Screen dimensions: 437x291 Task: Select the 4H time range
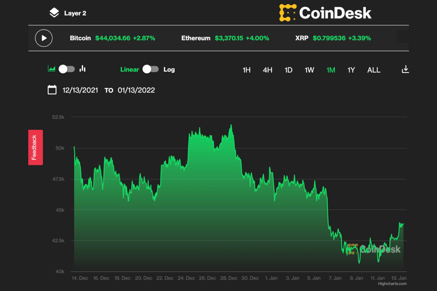click(268, 70)
